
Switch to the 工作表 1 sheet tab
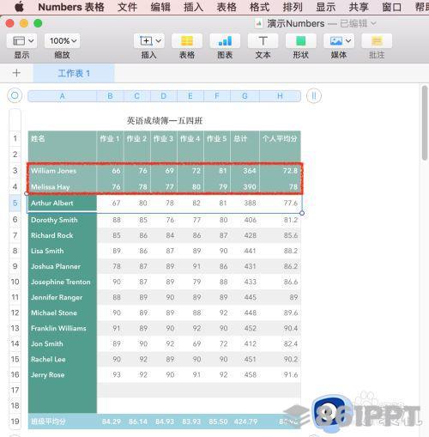74,73
